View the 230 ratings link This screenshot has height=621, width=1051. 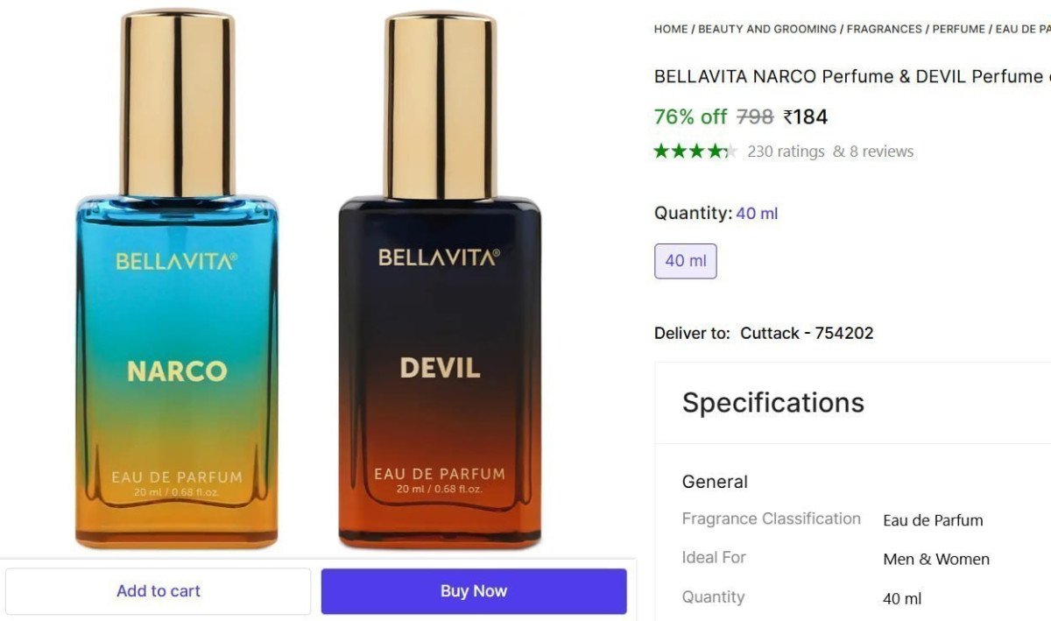[x=784, y=151]
